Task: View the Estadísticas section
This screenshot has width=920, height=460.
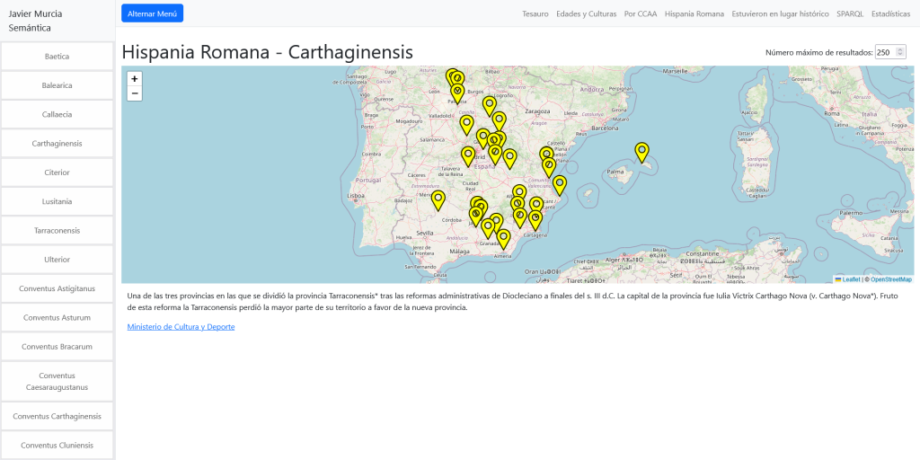Action: [x=890, y=13]
